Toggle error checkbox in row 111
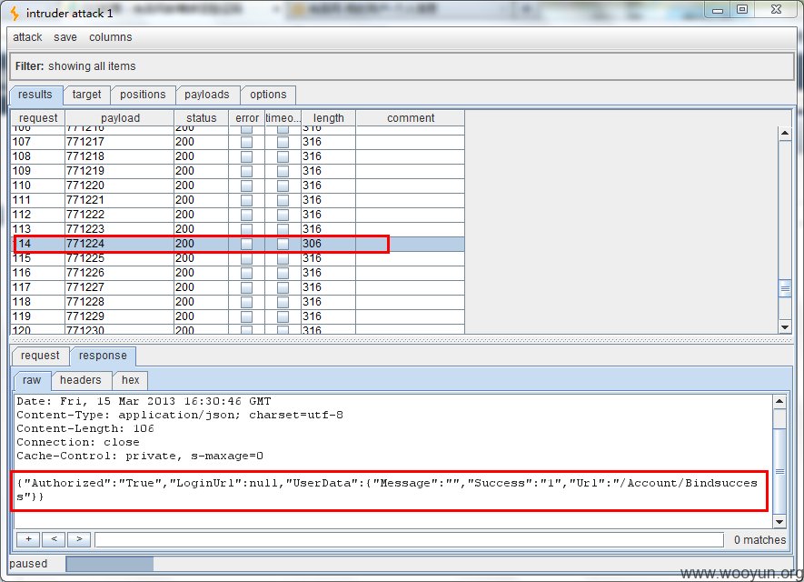Screen dimensions: 804x582 (246, 200)
